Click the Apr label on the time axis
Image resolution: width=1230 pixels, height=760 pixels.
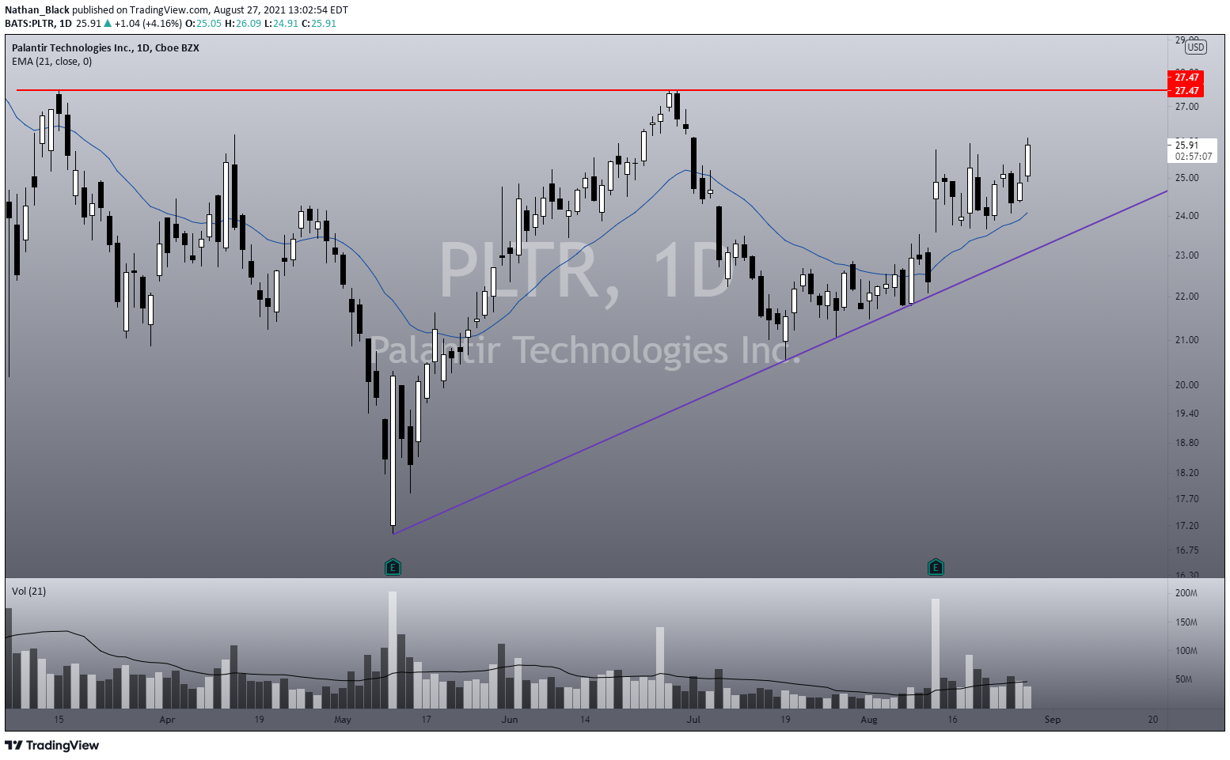coord(167,719)
